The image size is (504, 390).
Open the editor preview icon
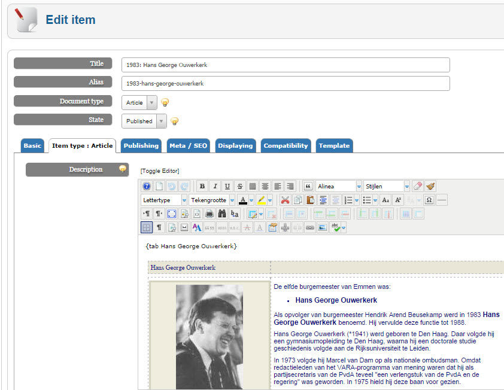184,214
